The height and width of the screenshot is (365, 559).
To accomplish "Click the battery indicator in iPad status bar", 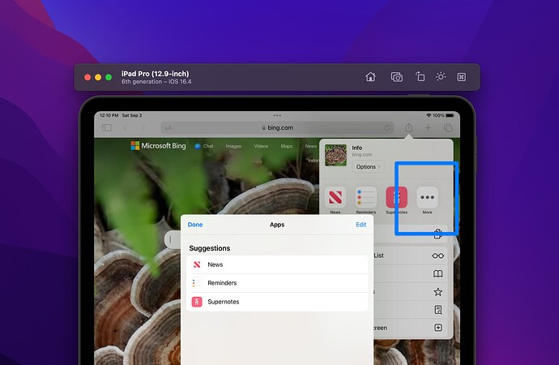I will coord(450,115).
